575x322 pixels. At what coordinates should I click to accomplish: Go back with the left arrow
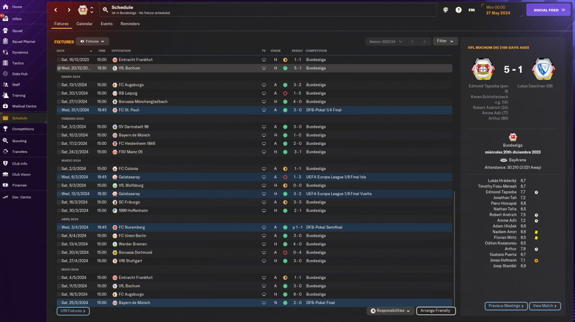(x=56, y=10)
